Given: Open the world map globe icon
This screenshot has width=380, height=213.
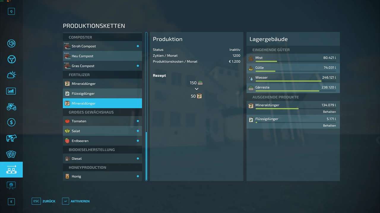Looking at the screenshot, I should click(x=11, y=43).
